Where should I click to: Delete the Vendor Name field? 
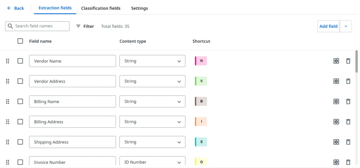point(348,61)
